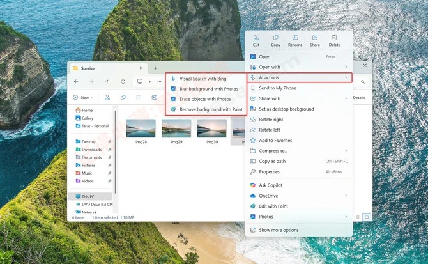Select Visual Search with Bing

[x=203, y=79]
